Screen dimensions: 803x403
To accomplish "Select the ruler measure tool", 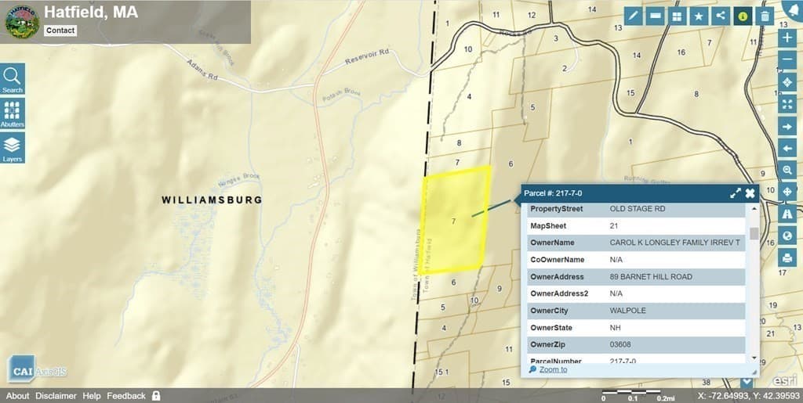I will tap(655, 16).
